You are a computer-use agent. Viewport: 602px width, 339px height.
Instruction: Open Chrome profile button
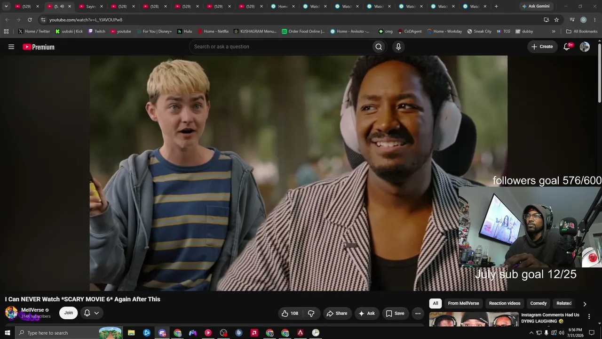coord(583,20)
